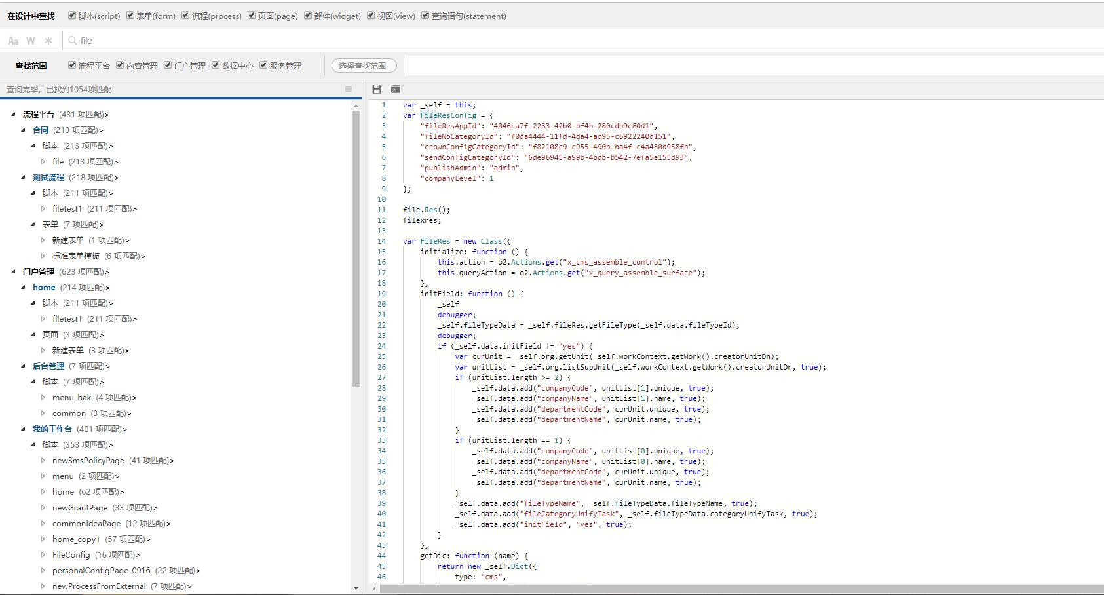Screen dimensions: 1104x595
Task: Select commonIdeaPage (12 项匹配) result
Action: (x=111, y=523)
